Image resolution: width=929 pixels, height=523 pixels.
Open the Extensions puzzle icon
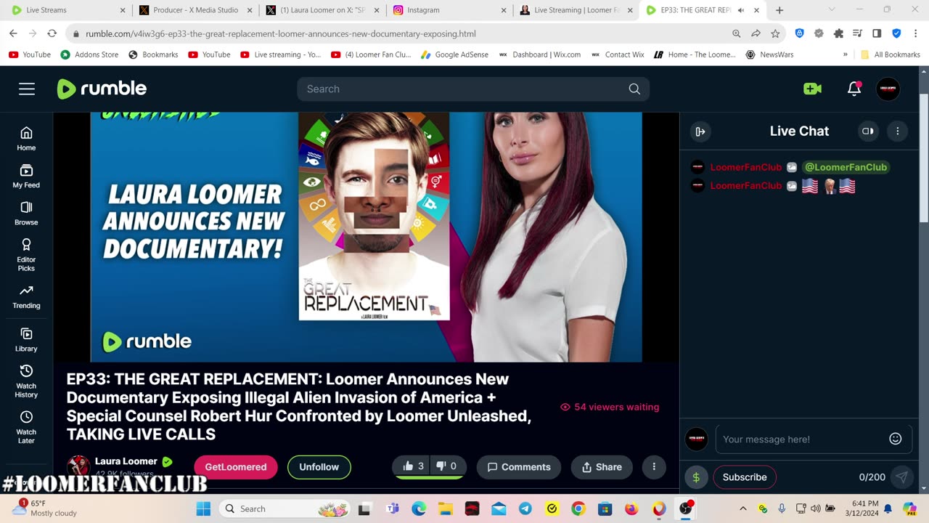pyautogui.click(x=838, y=33)
